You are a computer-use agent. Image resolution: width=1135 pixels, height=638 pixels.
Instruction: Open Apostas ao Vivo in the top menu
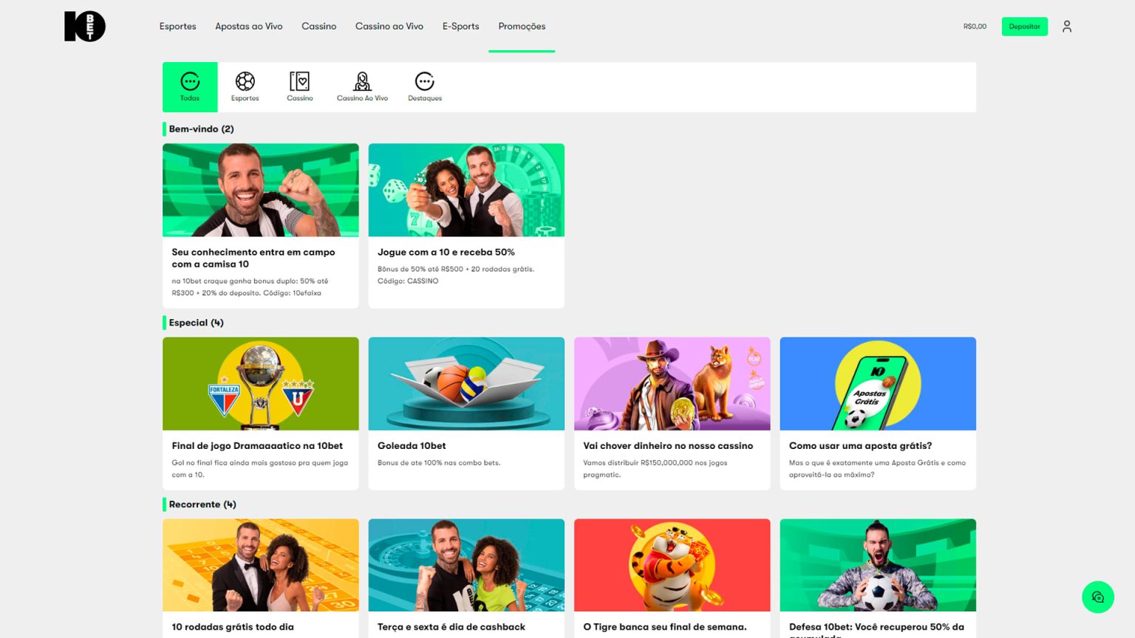(249, 27)
